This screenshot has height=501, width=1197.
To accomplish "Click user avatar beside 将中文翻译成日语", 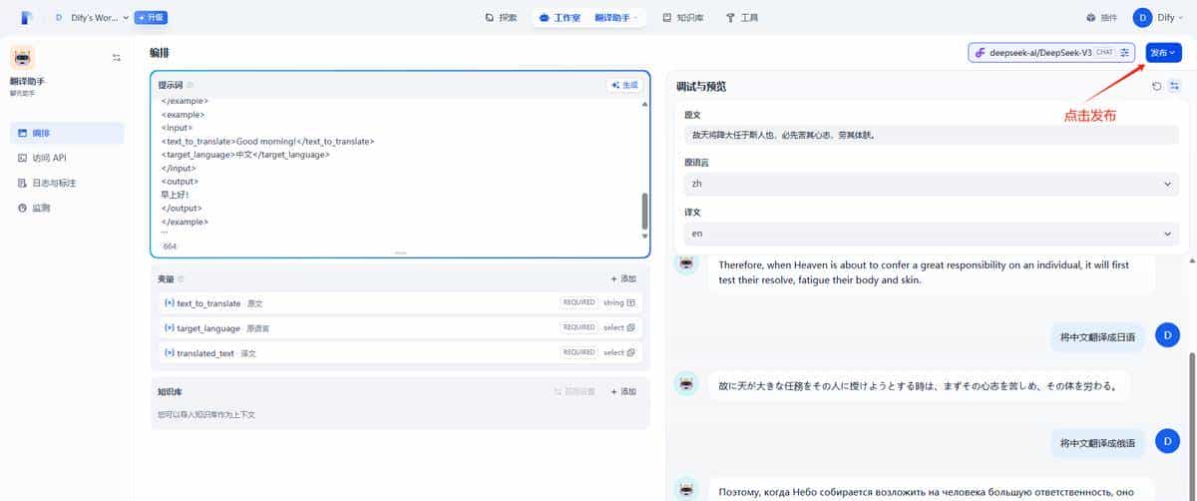I will click(x=1167, y=335).
